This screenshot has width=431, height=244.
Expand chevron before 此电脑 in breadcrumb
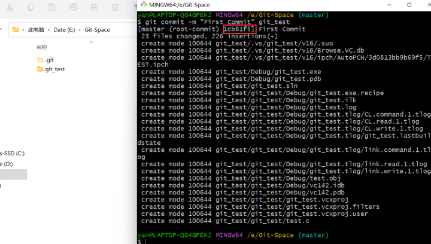23,30
